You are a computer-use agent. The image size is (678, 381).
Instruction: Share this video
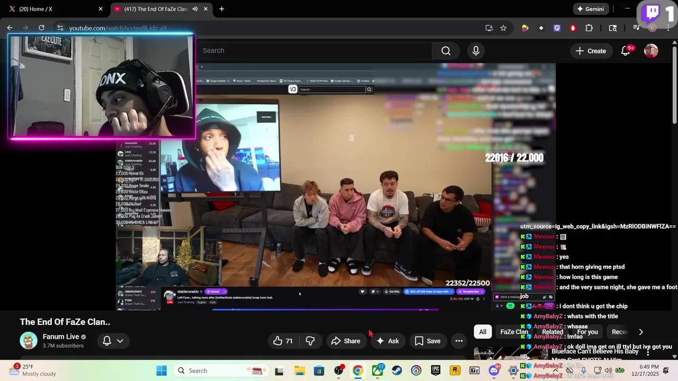click(345, 341)
